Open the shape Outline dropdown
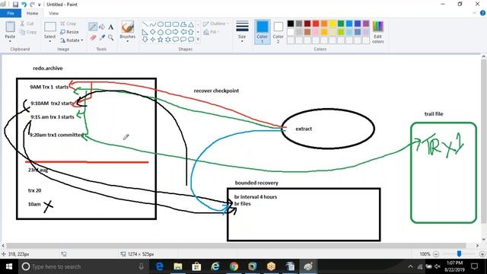The width and height of the screenshot is (487, 274). click(x=215, y=24)
